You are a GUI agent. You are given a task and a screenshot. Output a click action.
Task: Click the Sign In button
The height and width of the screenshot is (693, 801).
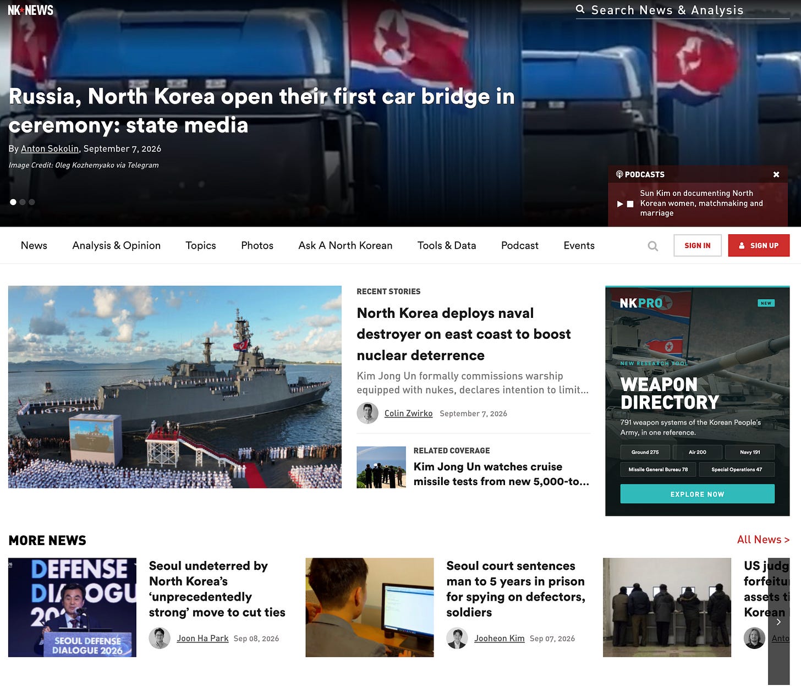(x=698, y=245)
